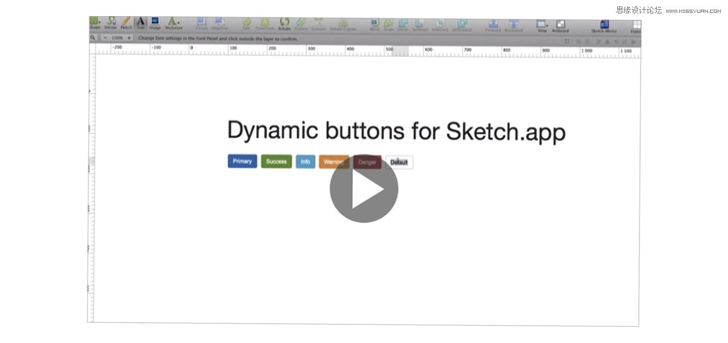Open the Vectorize dropdown

tap(174, 23)
